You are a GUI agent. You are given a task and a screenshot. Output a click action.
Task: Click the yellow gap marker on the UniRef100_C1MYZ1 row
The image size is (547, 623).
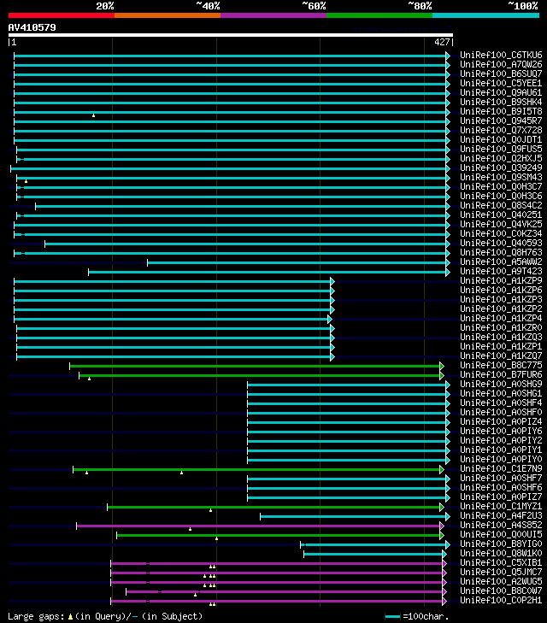(x=210, y=510)
